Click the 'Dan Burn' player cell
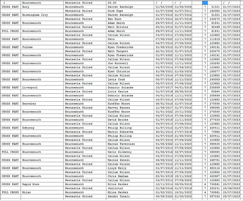 (x=130, y=19)
